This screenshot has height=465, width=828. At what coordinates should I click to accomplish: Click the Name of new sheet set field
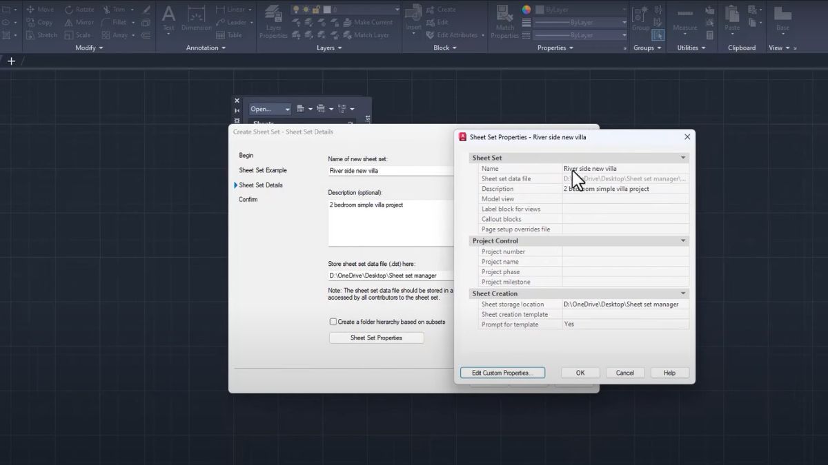pyautogui.click(x=391, y=171)
